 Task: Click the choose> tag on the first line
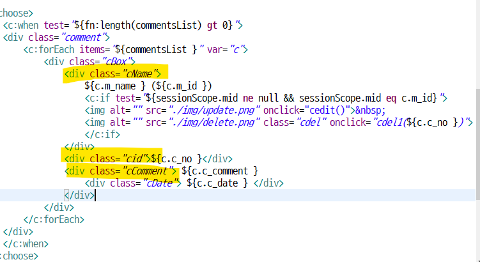(16, 13)
